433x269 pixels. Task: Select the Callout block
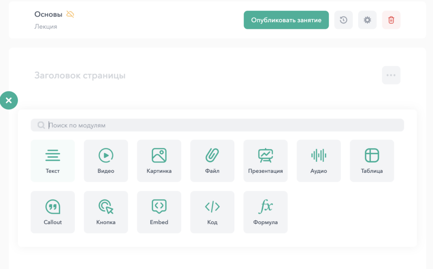tap(52, 212)
